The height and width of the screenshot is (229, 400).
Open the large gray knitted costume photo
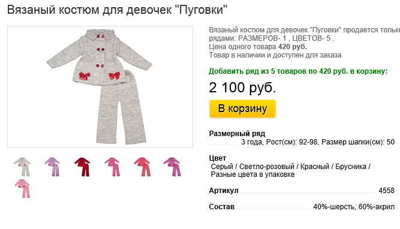pyautogui.click(x=100, y=87)
